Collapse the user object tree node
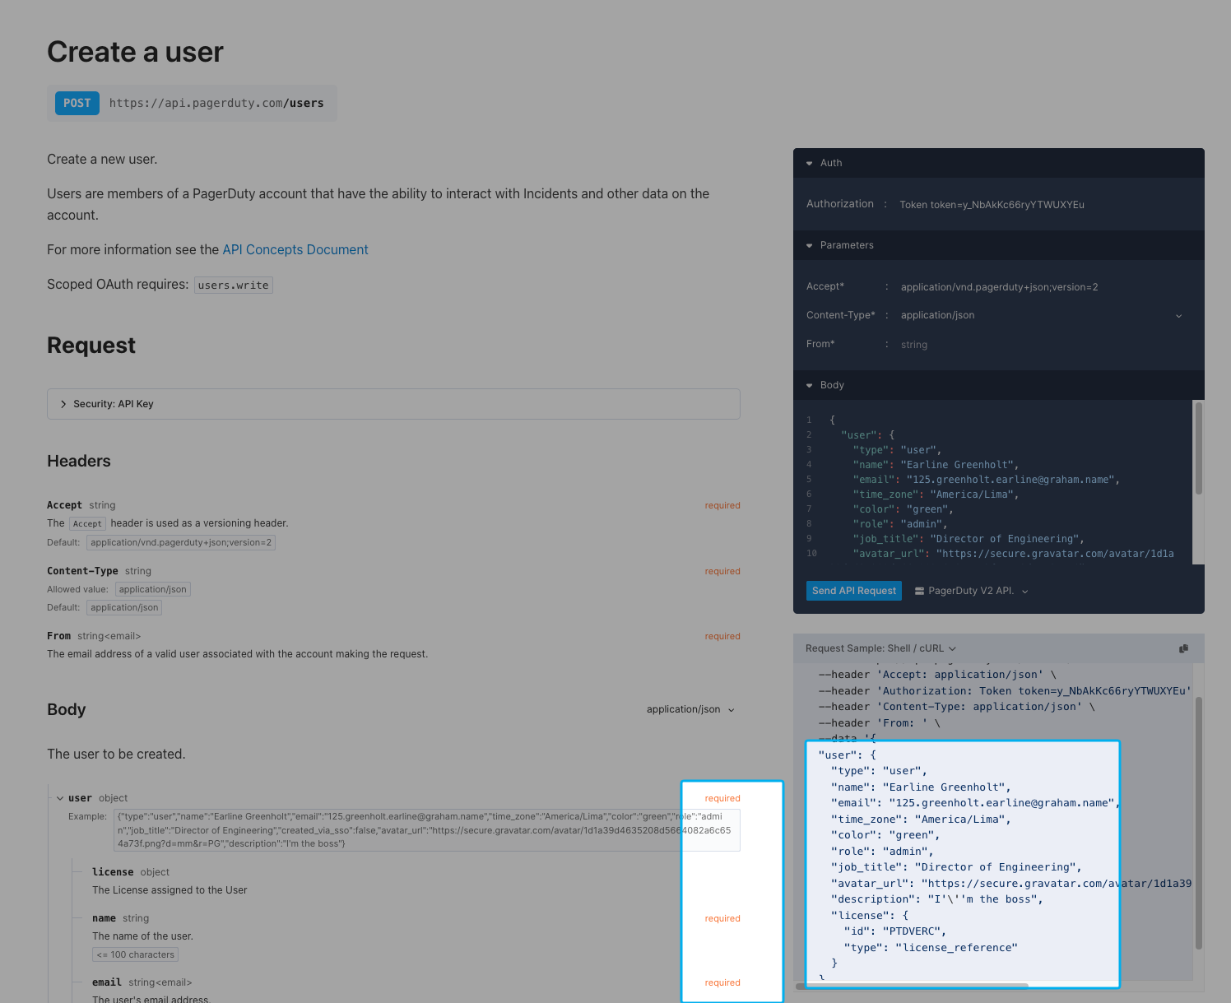The width and height of the screenshot is (1231, 1003). tap(60, 798)
